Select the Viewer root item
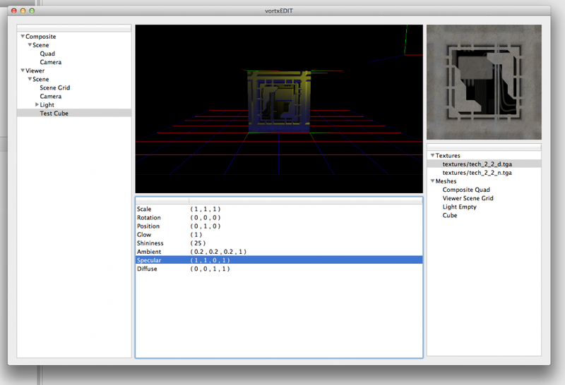Viewport: 565px width, 385px height. pos(35,71)
